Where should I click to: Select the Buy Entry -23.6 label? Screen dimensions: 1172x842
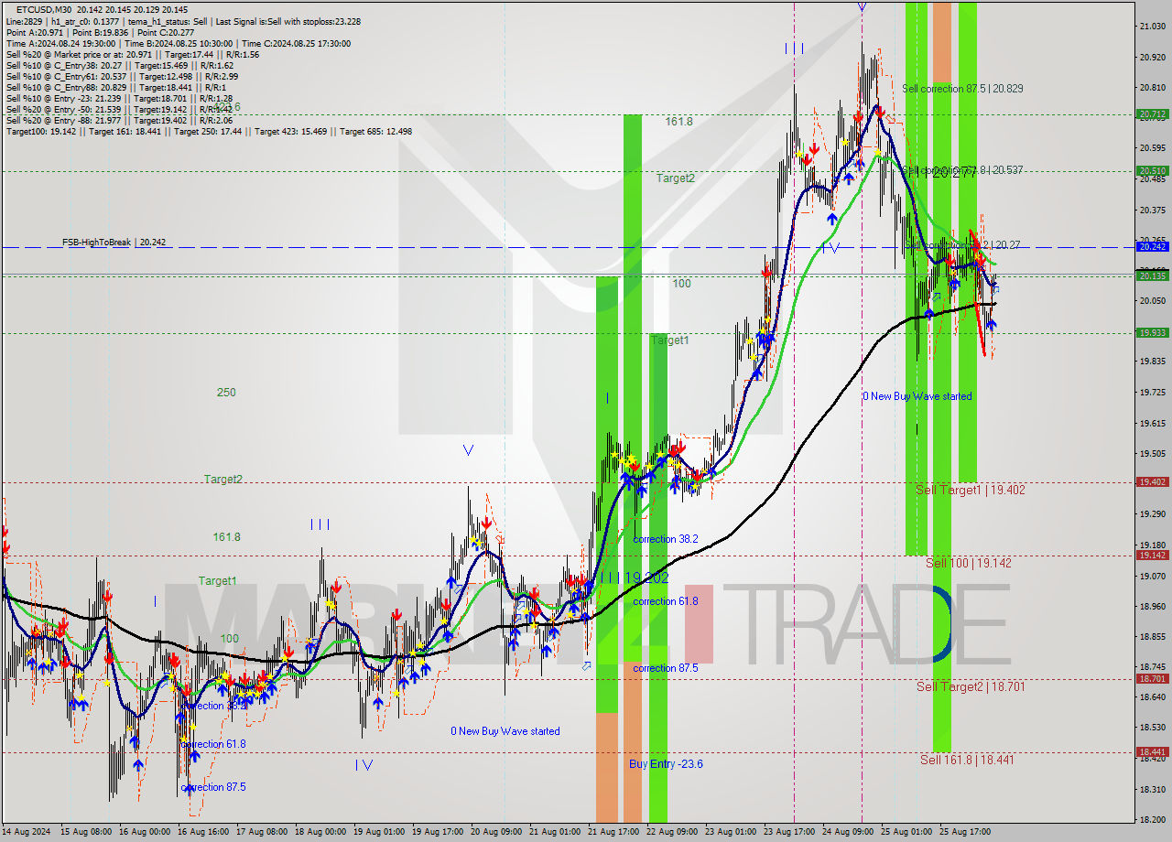tap(666, 764)
